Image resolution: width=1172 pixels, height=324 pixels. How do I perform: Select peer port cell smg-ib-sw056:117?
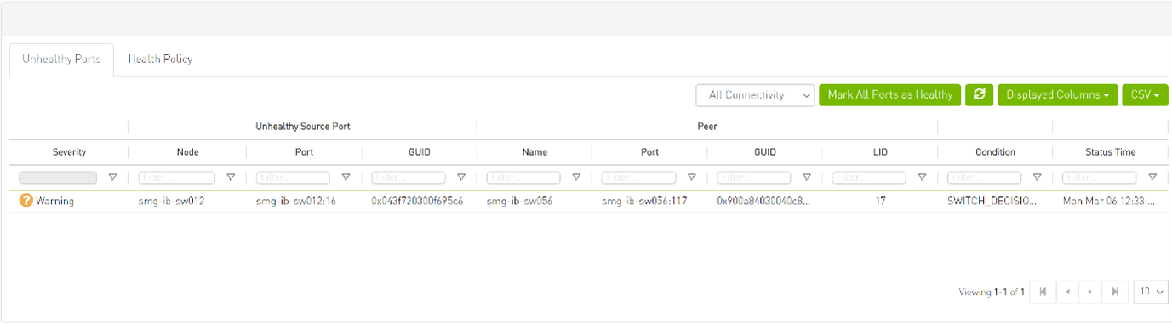click(644, 202)
